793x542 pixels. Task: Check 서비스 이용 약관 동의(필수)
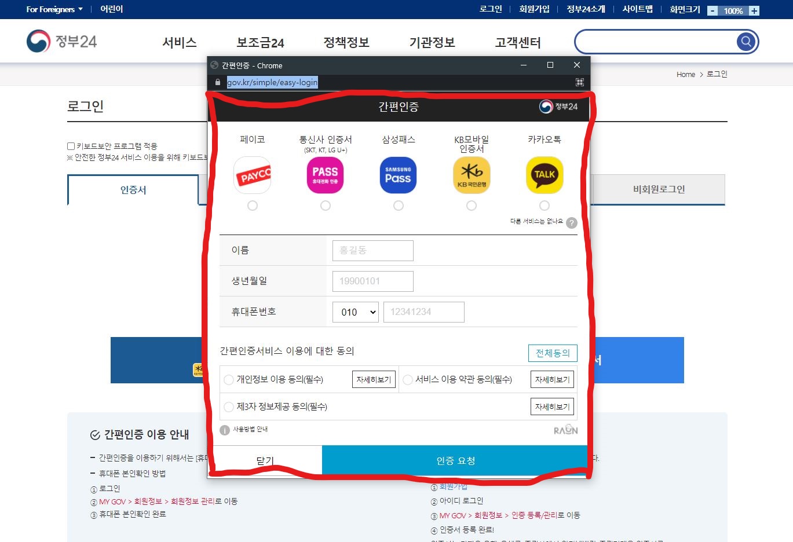point(408,380)
